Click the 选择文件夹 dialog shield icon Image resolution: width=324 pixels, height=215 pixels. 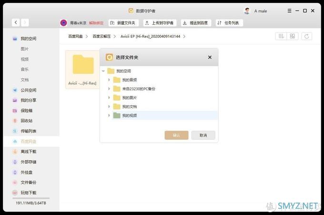[x=109, y=57]
